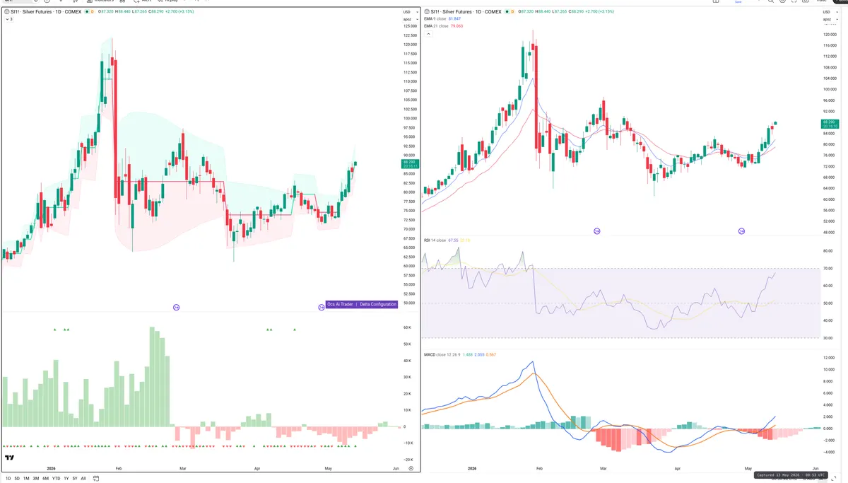Click the 2026 label on right chart time axis
This screenshot has height=483, width=848.
[471, 469]
